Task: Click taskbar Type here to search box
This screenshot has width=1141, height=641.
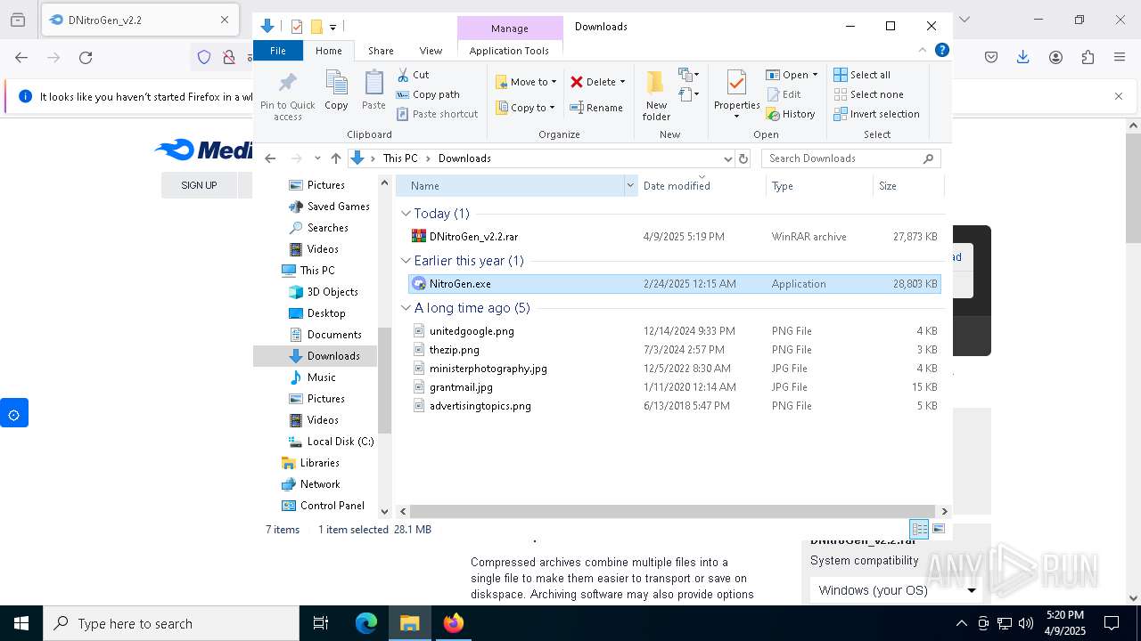Action: click(171, 623)
